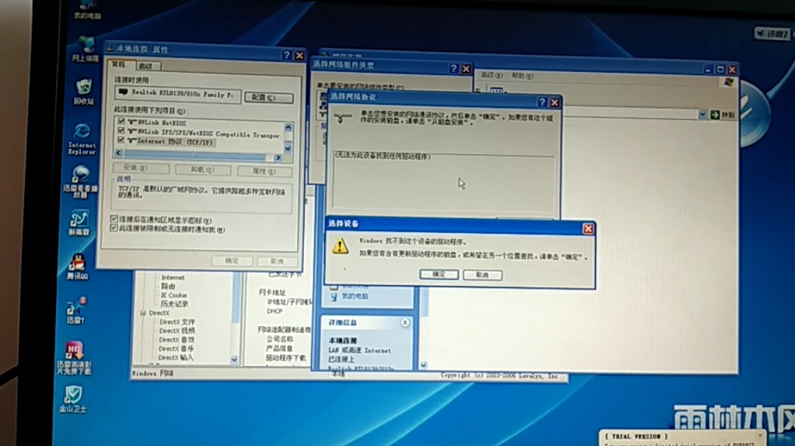This screenshot has height=446, width=795.
Task: Click the 转到 go arrow icon in Explorer window
Action: [x=715, y=115]
